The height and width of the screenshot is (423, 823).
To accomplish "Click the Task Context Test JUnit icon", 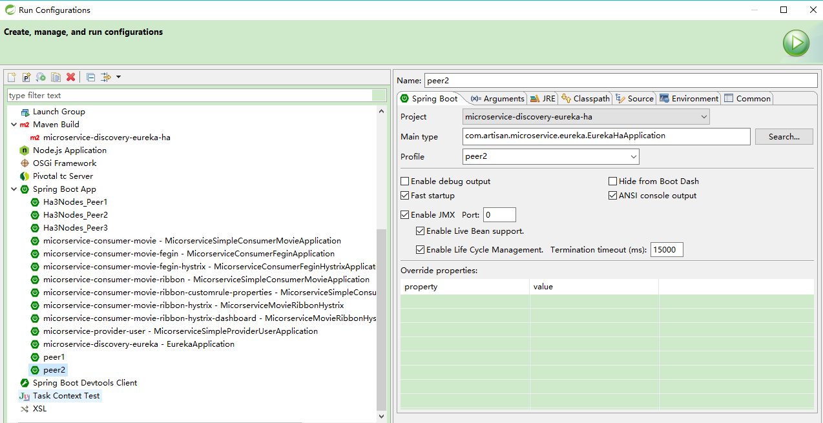I will point(25,396).
